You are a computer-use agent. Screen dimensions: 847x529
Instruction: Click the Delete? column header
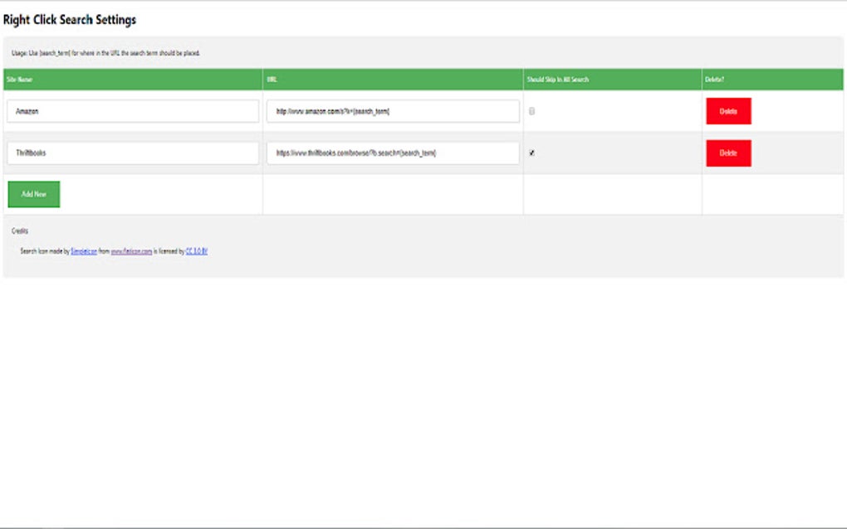click(x=715, y=80)
